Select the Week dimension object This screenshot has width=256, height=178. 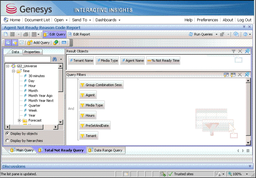[30, 110]
